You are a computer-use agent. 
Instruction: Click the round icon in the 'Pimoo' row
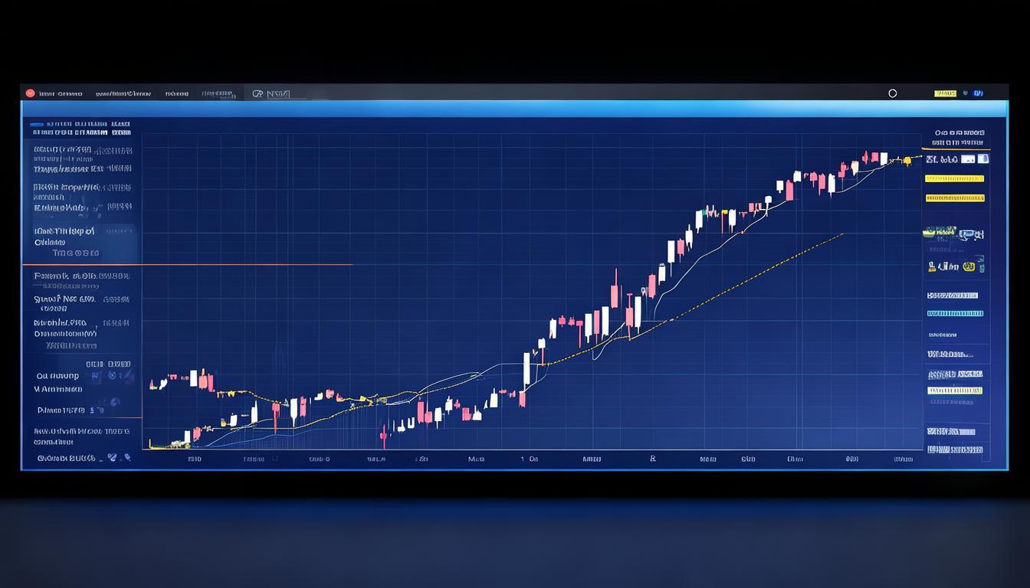(x=114, y=402)
